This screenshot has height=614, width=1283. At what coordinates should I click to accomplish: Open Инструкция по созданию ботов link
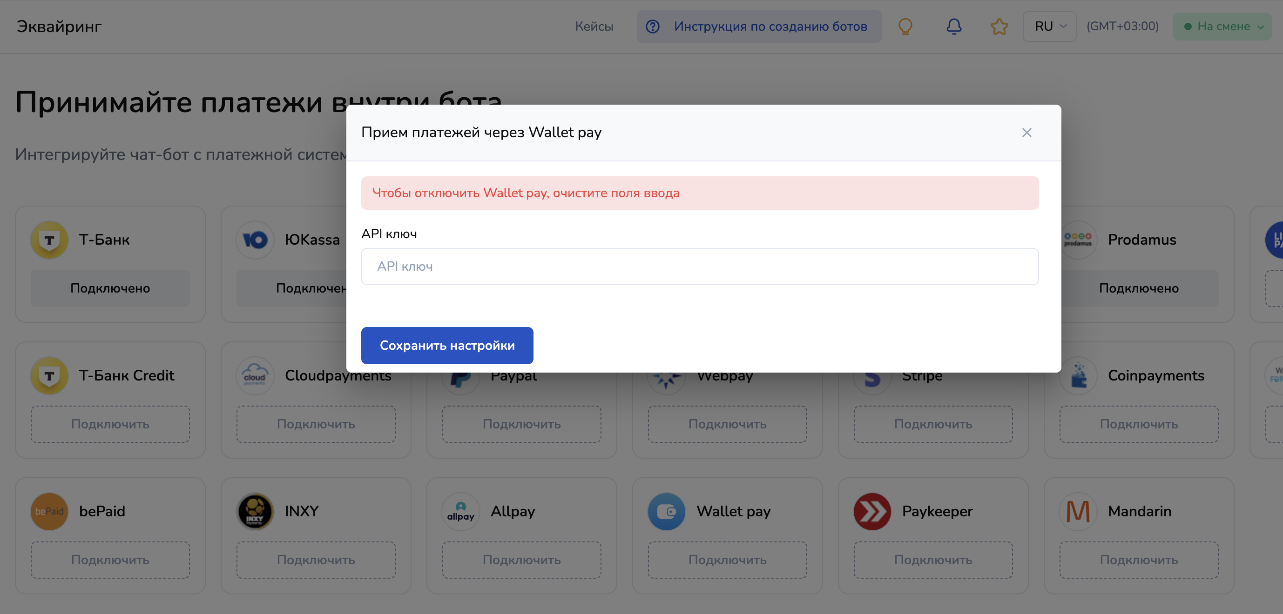(758, 27)
